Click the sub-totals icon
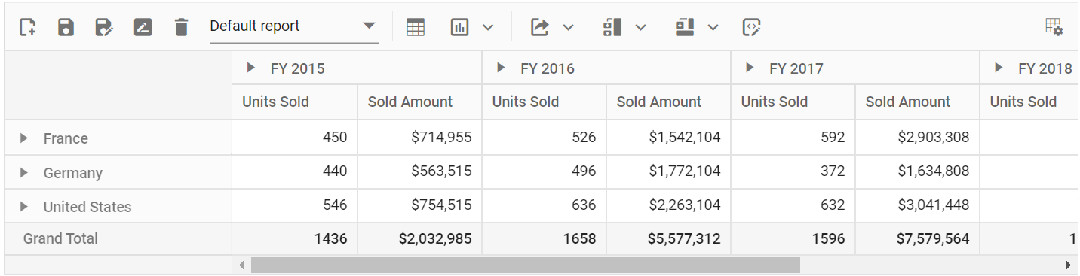Viewport: 1080px width, 276px height. 612,27
